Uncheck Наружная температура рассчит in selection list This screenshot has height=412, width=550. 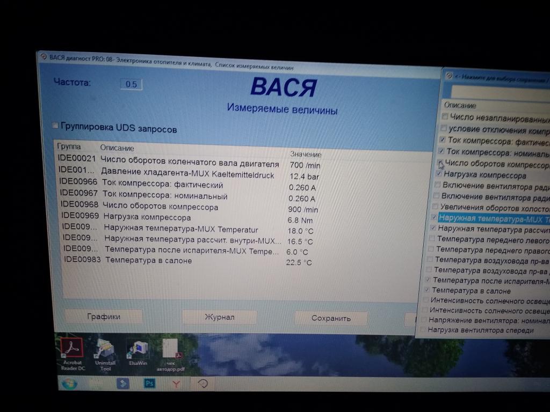(x=433, y=227)
